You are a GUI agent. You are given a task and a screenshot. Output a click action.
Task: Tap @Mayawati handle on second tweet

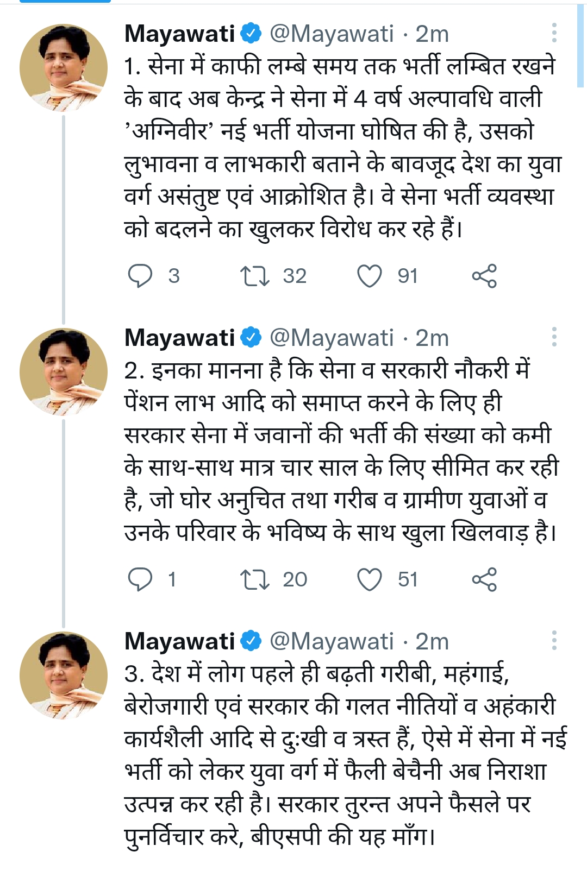point(332,338)
